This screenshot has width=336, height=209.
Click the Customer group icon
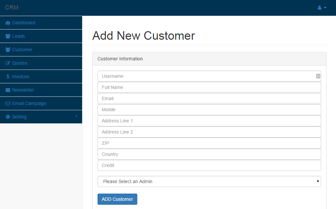8,49
